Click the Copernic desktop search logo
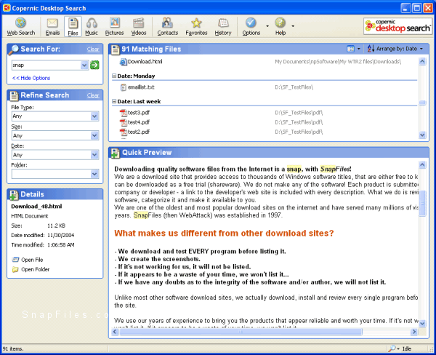 coord(397,26)
